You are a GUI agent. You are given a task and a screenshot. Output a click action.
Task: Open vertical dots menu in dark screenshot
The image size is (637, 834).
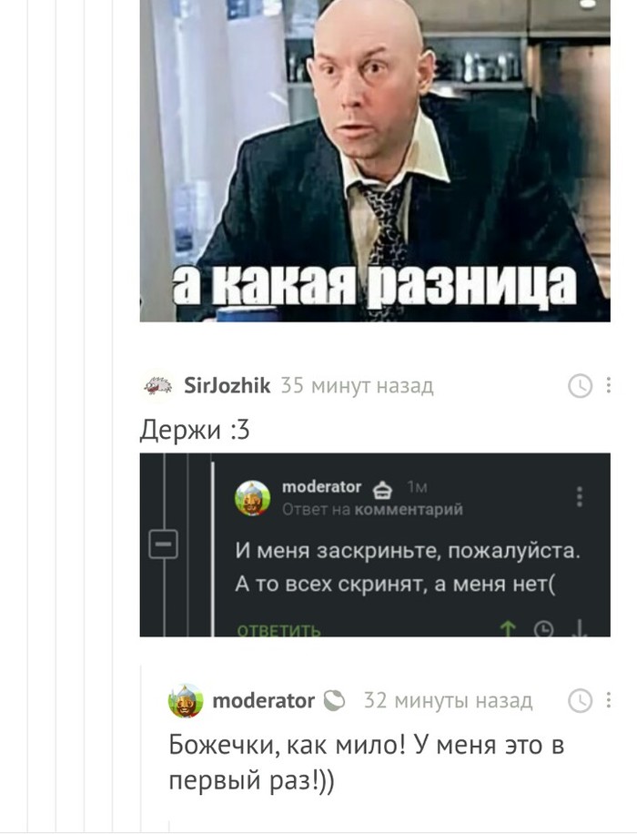pyautogui.click(x=580, y=496)
